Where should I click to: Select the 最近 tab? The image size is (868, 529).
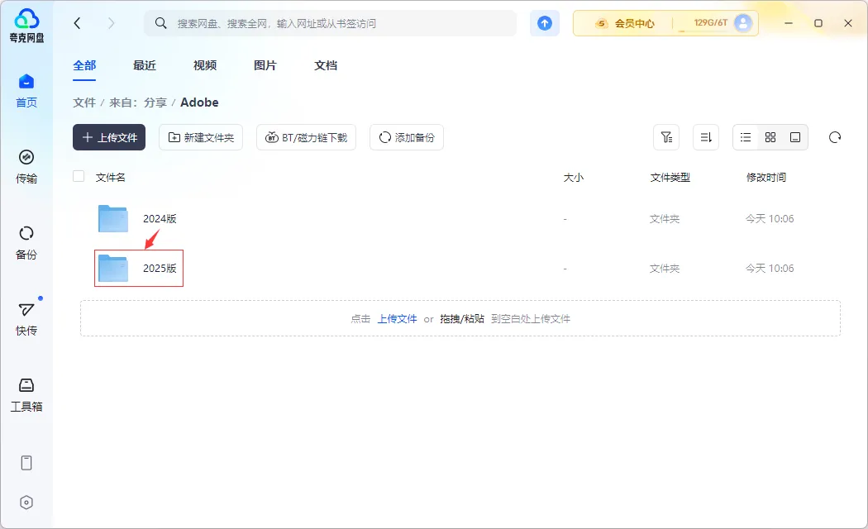145,65
